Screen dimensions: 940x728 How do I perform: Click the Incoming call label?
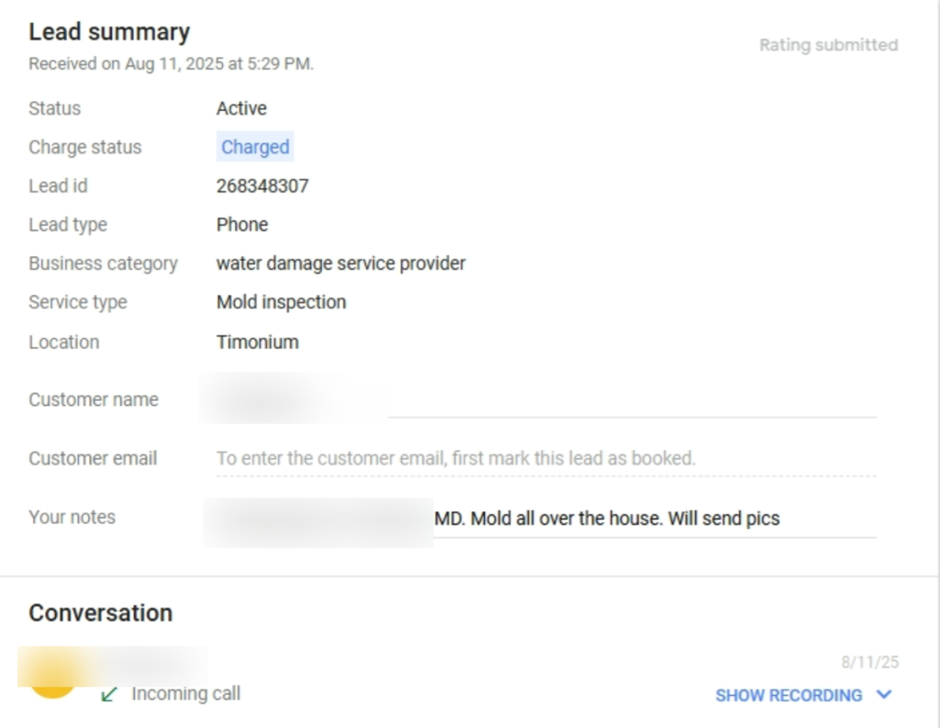click(x=185, y=694)
